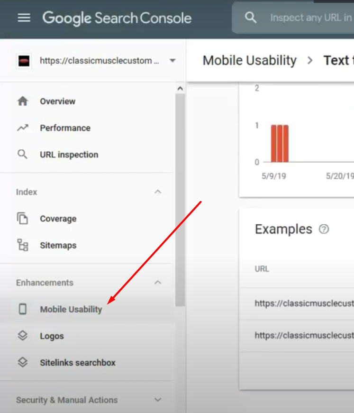Click the Examples section heading
Image resolution: width=354 pixels, height=413 pixels.
point(283,229)
